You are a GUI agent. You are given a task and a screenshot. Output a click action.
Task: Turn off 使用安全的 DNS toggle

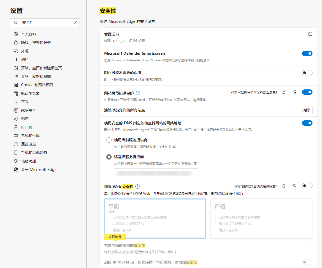(x=307, y=123)
